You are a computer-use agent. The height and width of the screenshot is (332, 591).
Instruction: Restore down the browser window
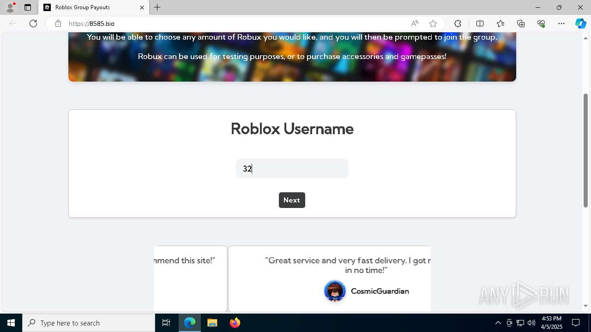click(559, 7)
